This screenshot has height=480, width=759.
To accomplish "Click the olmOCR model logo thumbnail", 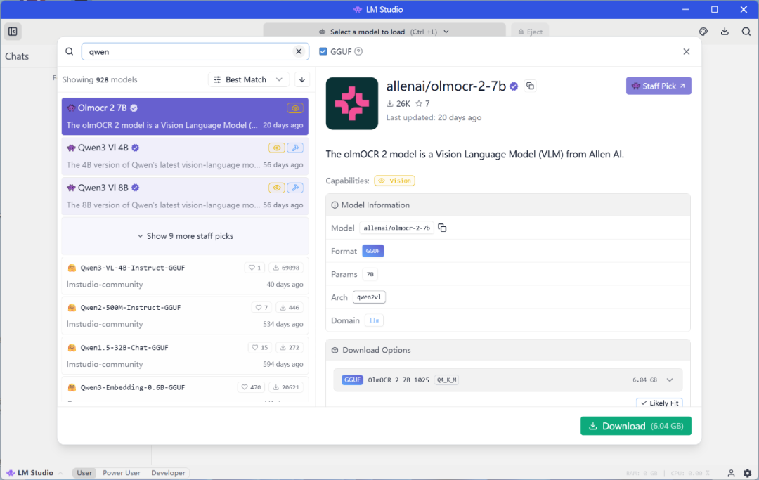I will pos(352,103).
